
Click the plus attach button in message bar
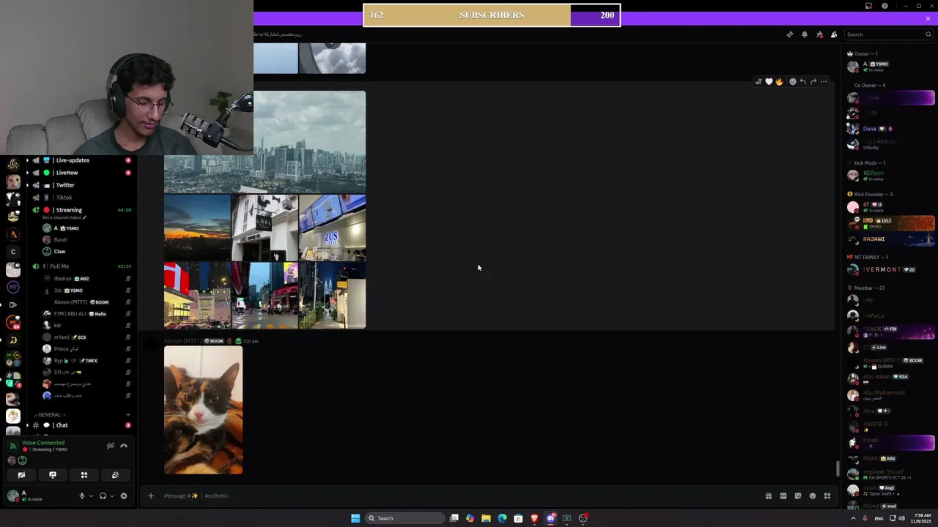pyautogui.click(x=151, y=496)
